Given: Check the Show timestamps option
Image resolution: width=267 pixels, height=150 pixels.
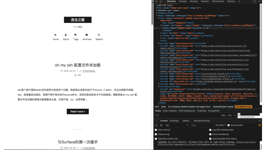Looking at the screenshot, I should pyautogui.click(x=210, y=134).
